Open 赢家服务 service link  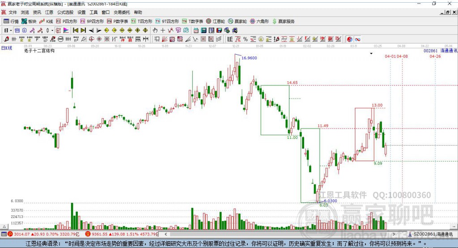tap(283, 21)
